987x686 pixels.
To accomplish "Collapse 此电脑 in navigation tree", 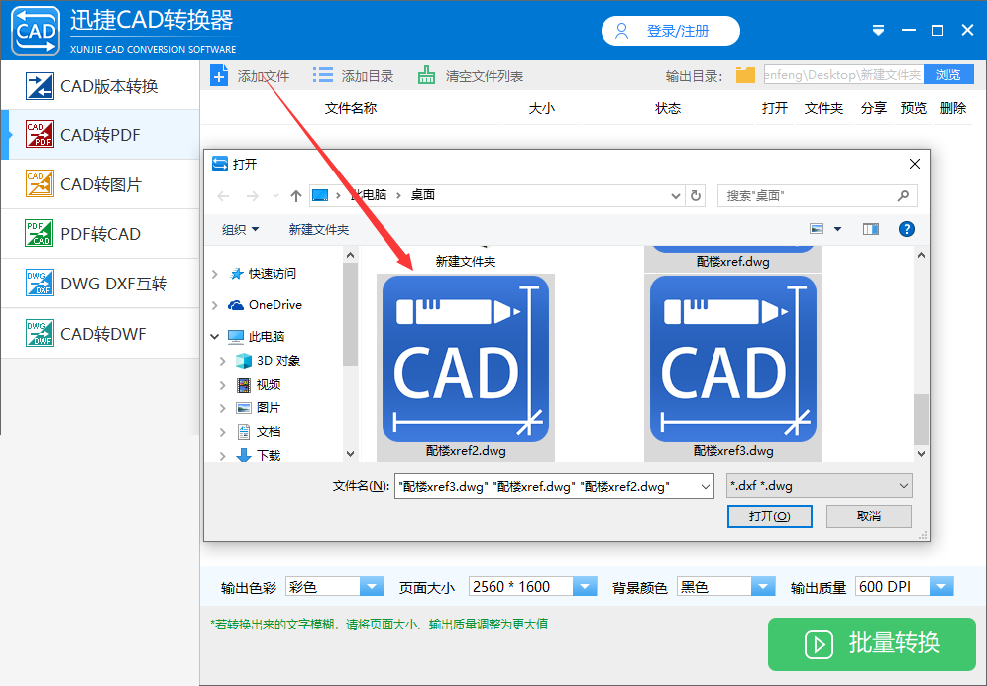I will click(x=215, y=336).
